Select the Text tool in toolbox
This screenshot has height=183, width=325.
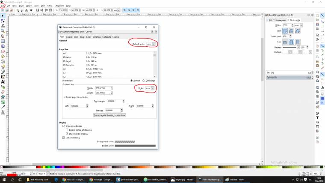(x=3, y=82)
